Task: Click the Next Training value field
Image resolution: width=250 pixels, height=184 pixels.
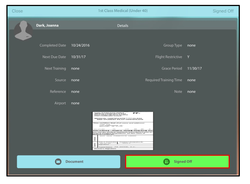Action: 75,68
